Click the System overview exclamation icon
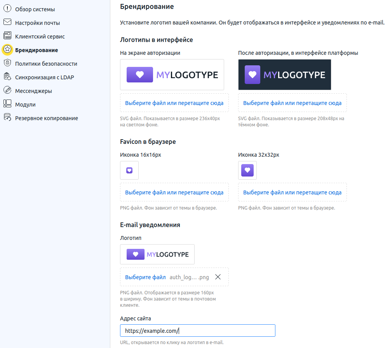The height and width of the screenshot is (348, 390). point(7,9)
